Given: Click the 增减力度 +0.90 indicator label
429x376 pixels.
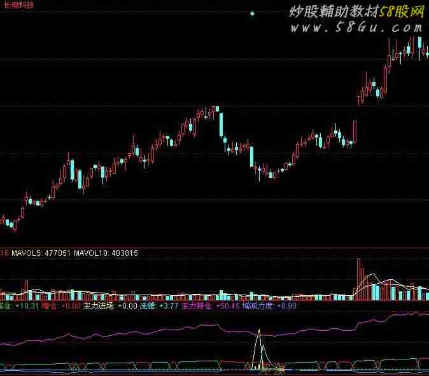Looking at the screenshot, I should (x=269, y=306).
